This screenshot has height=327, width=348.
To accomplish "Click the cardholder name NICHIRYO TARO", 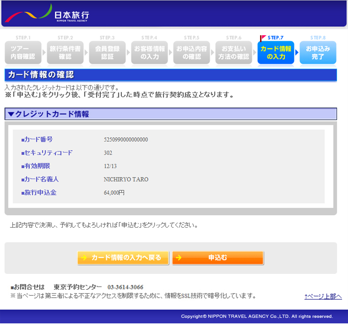I will 126,179.
